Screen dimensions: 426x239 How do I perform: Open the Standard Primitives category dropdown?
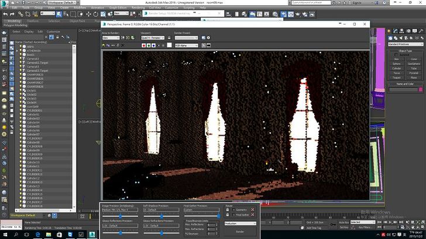tap(405, 44)
